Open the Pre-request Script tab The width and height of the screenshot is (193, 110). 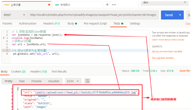(x=95, y=23)
